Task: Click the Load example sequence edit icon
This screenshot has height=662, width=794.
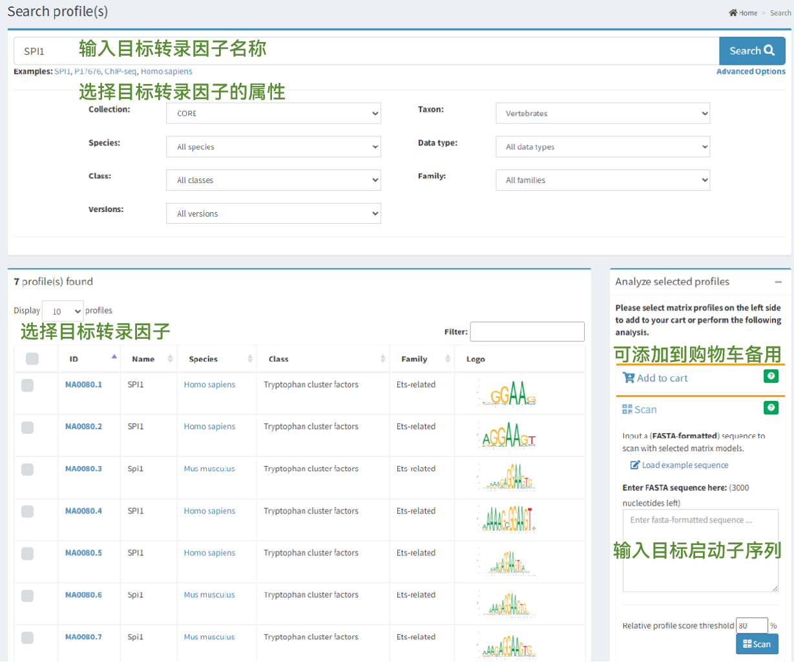Action: (x=635, y=465)
